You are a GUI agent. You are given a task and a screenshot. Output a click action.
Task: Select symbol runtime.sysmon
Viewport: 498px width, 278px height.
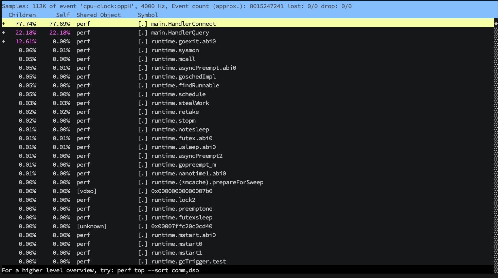(x=175, y=50)
